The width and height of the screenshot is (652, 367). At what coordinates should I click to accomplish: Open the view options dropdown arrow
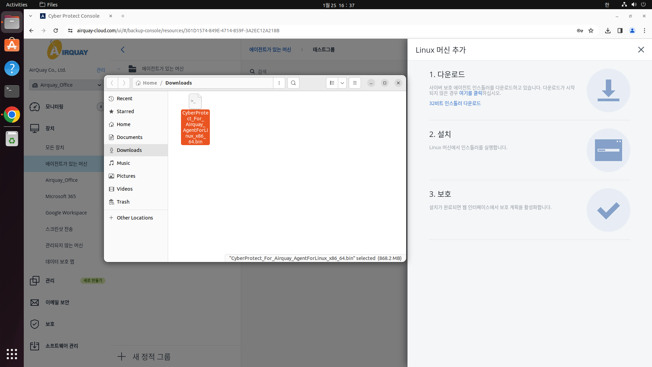(x=342, y=83)
